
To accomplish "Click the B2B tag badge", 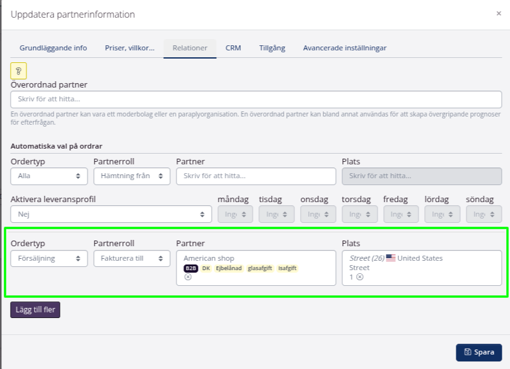I will [x=190, y=268].
